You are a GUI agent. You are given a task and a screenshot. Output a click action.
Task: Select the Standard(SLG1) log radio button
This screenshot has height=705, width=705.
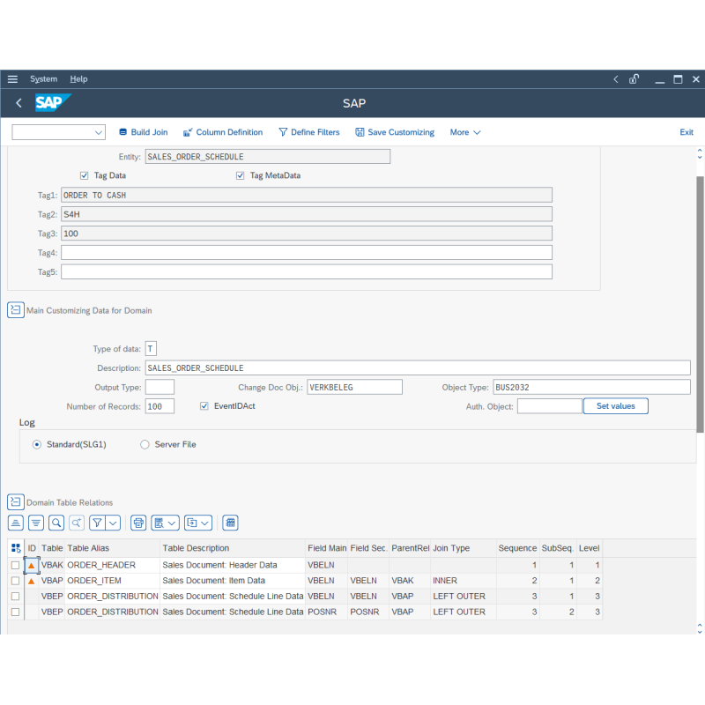point(37,444)
